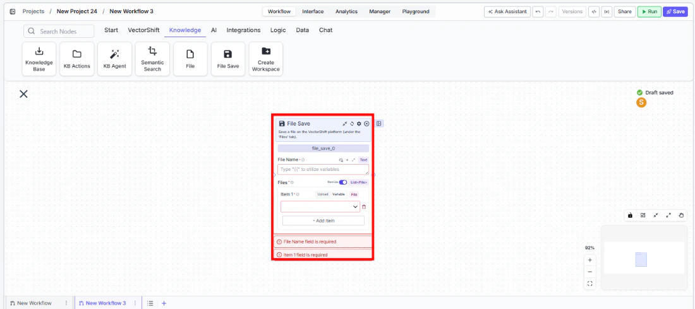Click the Ask Assistant button
This screenshot has width=695, height=309.
[x=507, y=11]
